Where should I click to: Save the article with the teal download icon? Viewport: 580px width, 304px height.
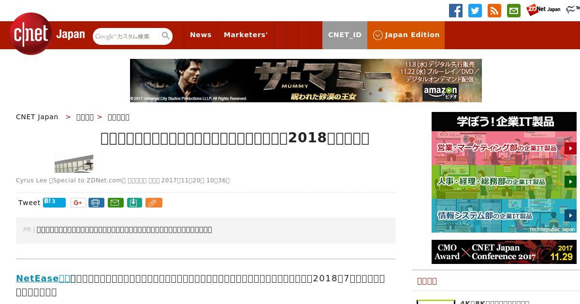click(134, 203)
